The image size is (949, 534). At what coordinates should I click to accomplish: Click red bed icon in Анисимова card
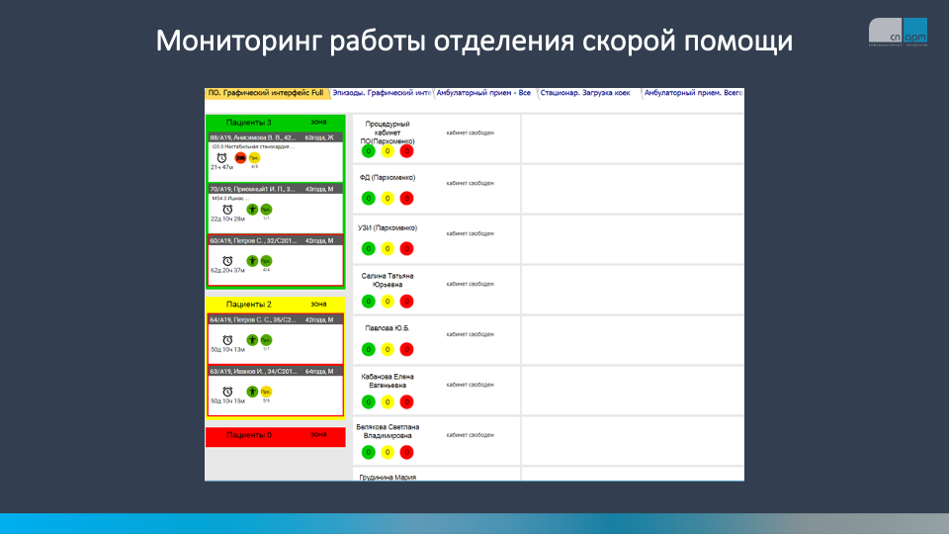(x=240, y=157)
